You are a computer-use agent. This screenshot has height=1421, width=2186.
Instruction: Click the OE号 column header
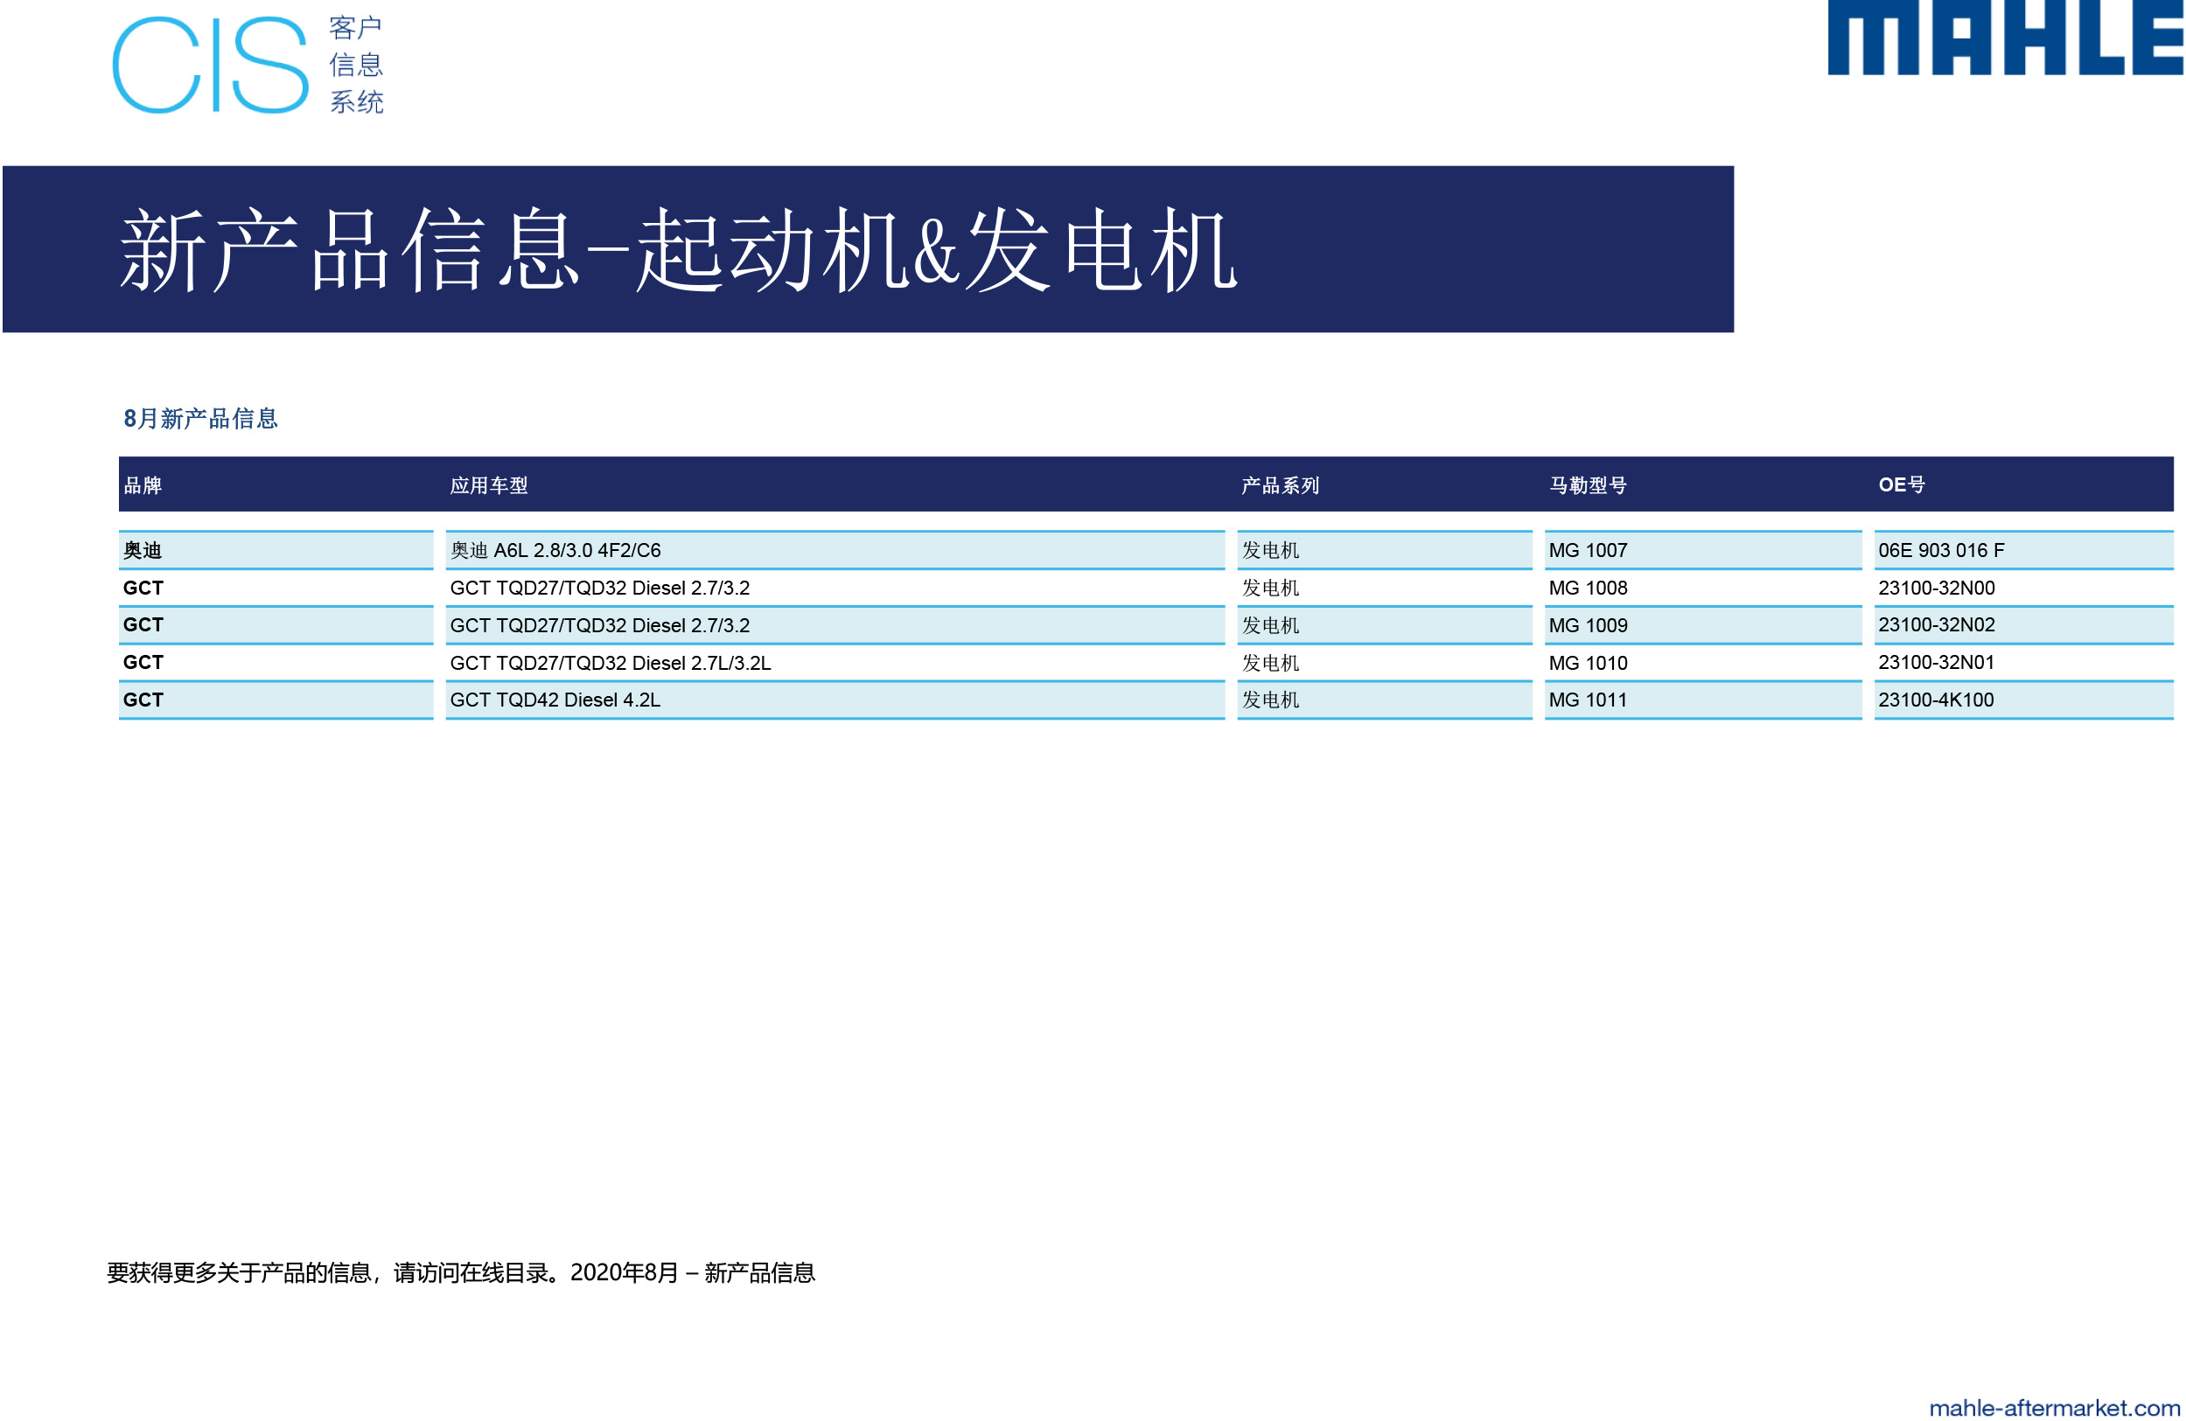tap(1902, 484)
